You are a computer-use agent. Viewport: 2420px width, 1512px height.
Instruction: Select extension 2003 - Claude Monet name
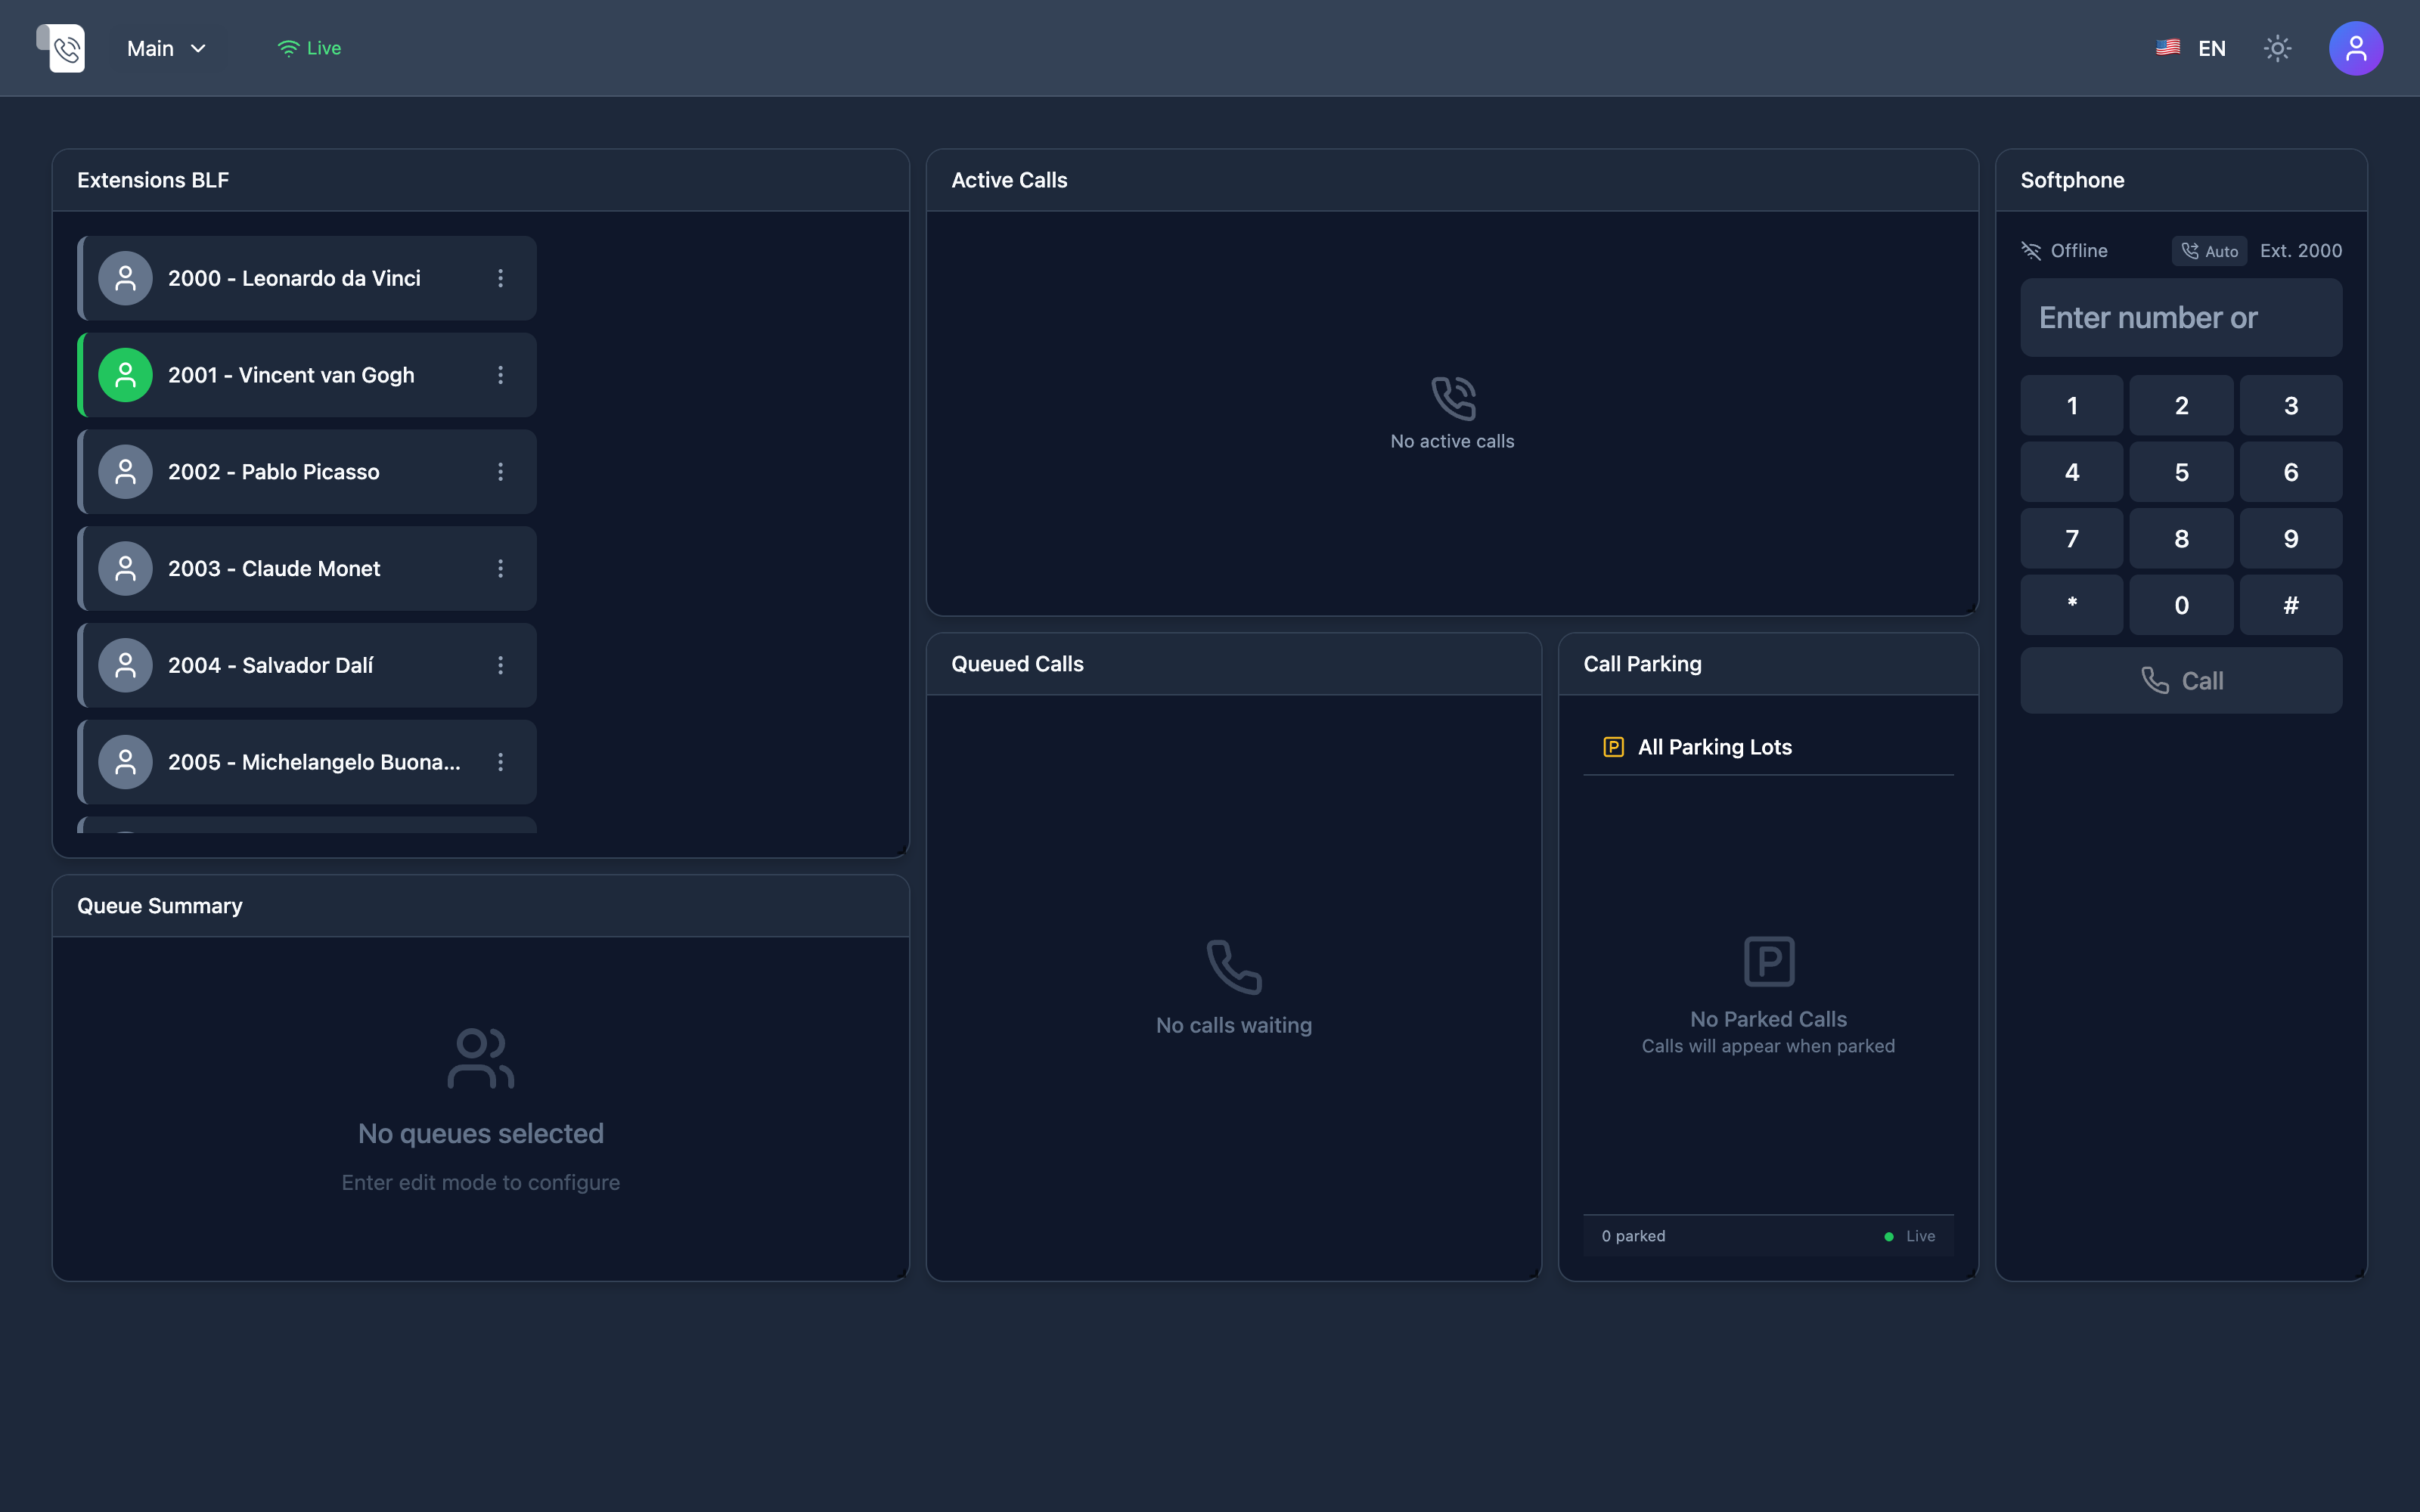coord(274,569)
